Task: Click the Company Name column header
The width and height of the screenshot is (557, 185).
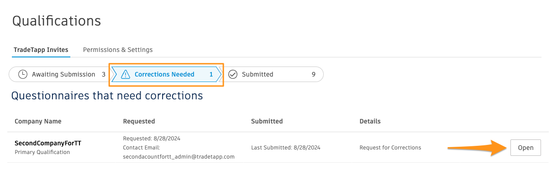Action: pos(38,121)
